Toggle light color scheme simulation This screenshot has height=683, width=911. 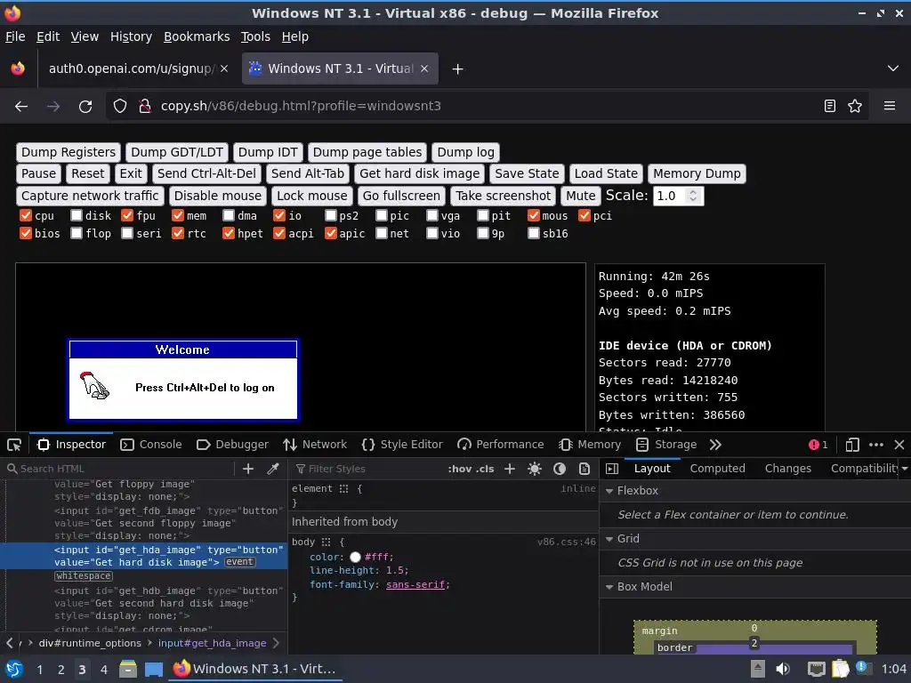coord(535,469)
